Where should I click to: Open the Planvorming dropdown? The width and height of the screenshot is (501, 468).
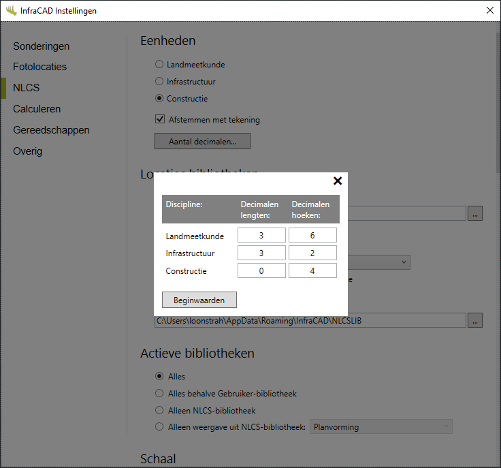(x=381, y=427)
